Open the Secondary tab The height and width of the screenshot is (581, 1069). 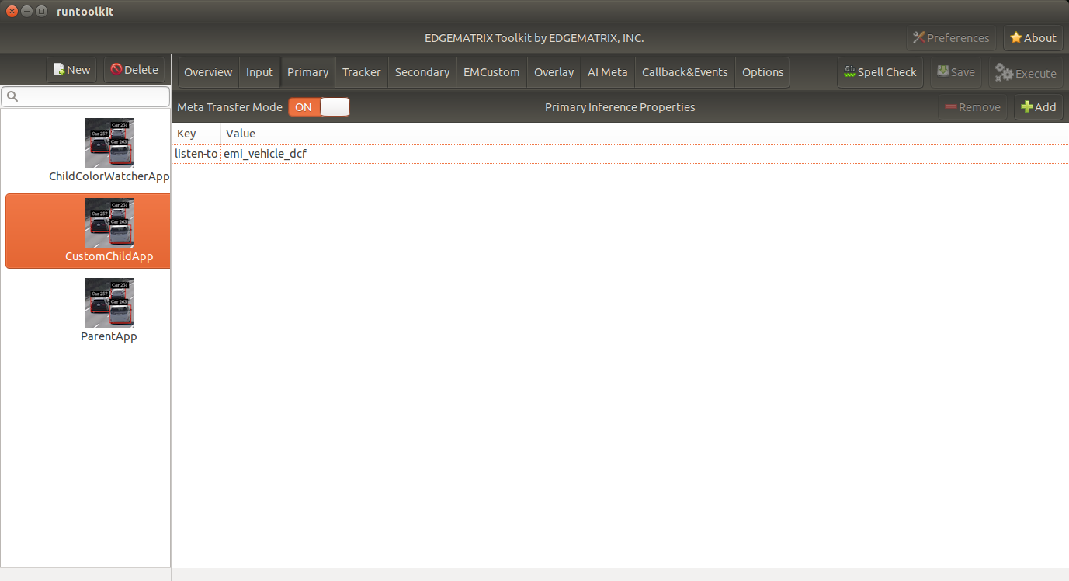(x=422, y=72)
